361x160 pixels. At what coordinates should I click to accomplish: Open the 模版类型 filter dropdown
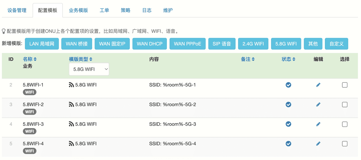[89, 69]
